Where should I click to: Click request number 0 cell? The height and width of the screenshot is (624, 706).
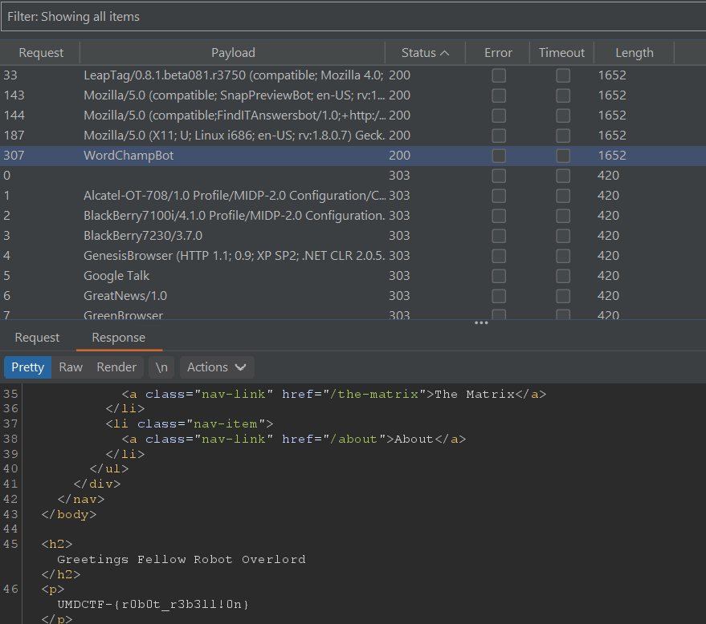coord(6,176)
